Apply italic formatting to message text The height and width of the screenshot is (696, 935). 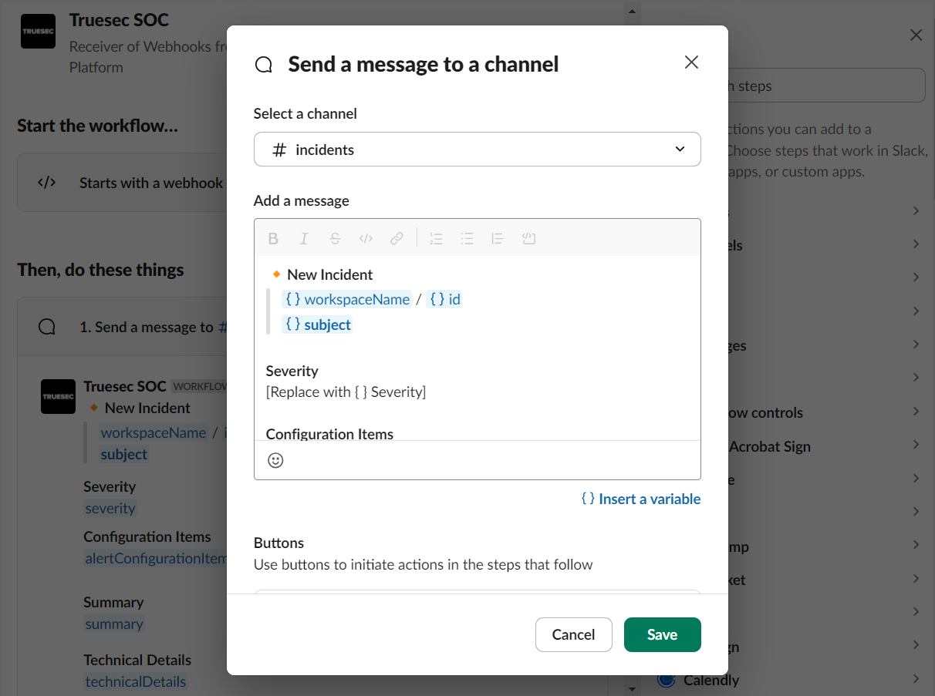[304, 238]
